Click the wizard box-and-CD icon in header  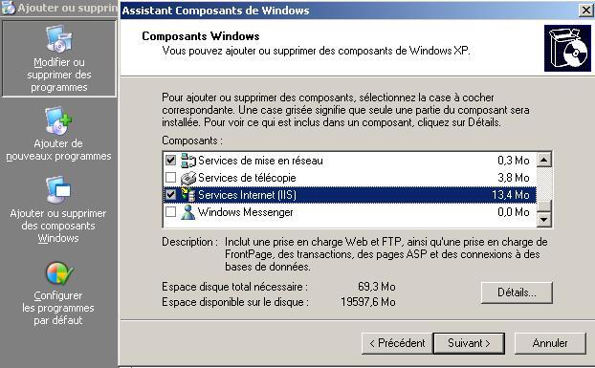567,49
